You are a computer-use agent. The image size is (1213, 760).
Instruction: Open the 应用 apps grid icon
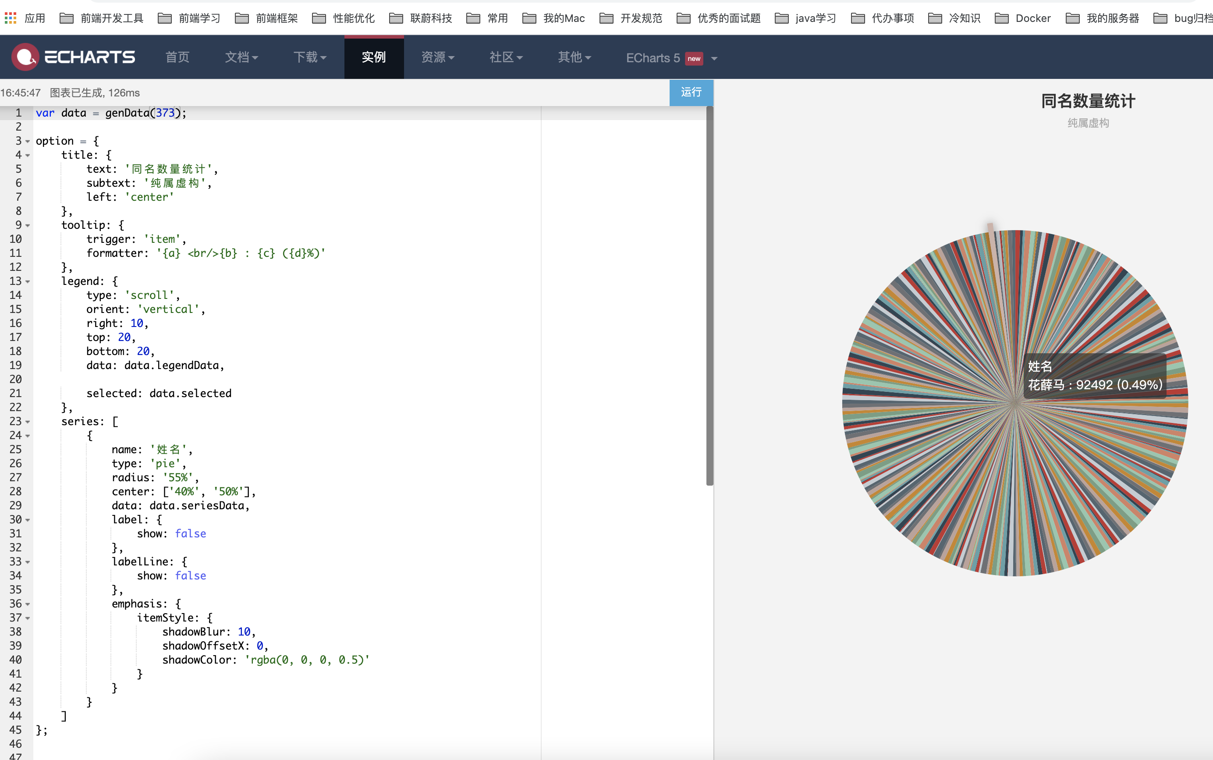pyautogui.click(x=11, y=18)
